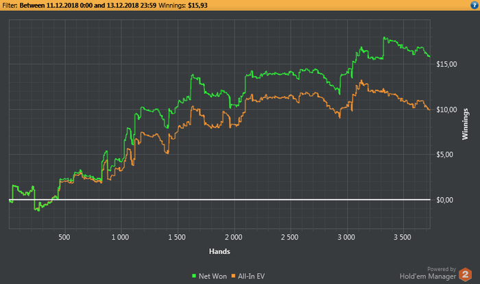480x284 pixels.
Task: Click the filter date range text
Action: 88,5
